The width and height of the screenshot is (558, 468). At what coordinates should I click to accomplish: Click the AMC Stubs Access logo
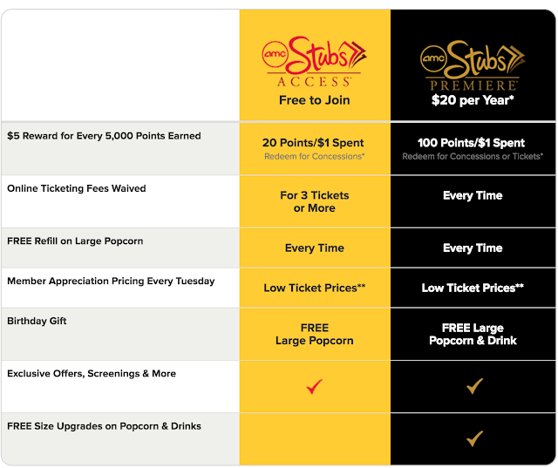point(314,62)
